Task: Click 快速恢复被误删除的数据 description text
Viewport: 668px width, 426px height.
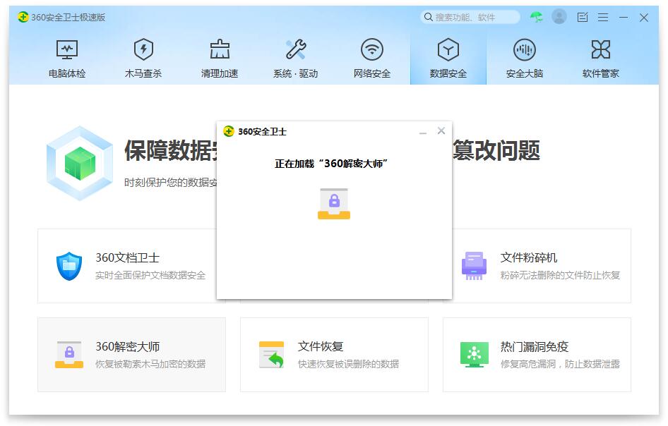Action: 349,365
